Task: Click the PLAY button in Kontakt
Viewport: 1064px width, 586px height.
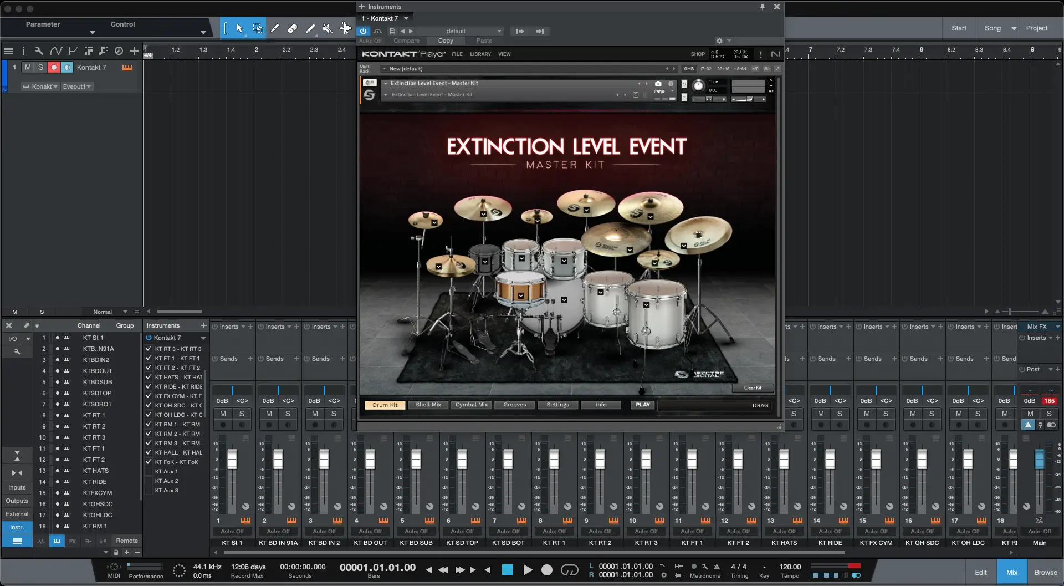Action: [x=643, y=405]
